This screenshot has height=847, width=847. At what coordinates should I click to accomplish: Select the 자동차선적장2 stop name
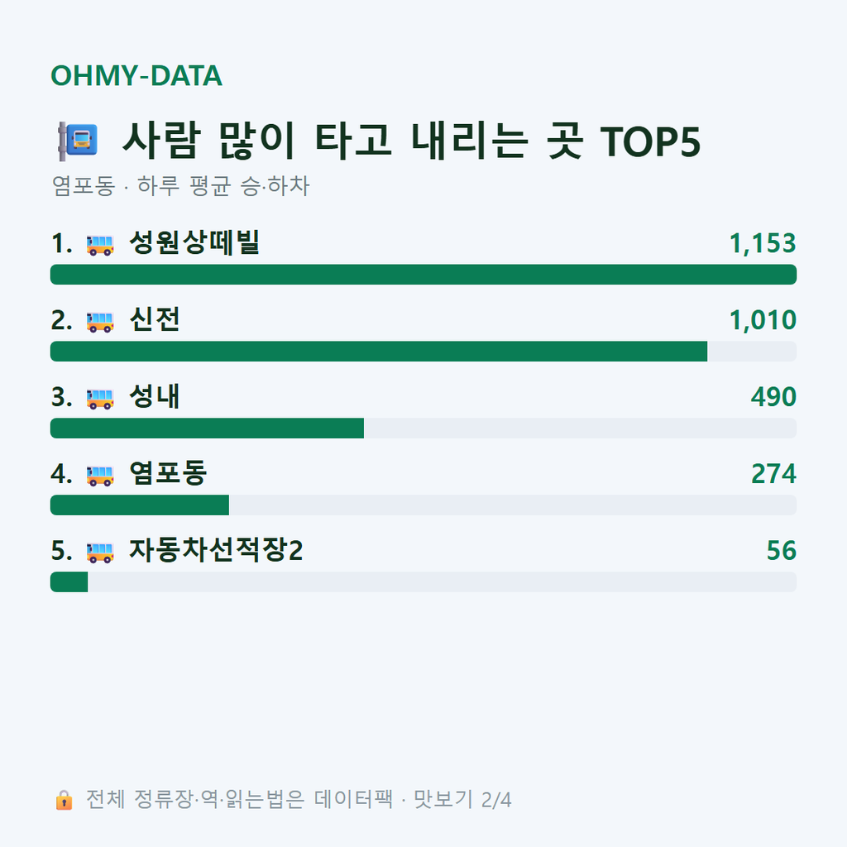pos(216,550)
